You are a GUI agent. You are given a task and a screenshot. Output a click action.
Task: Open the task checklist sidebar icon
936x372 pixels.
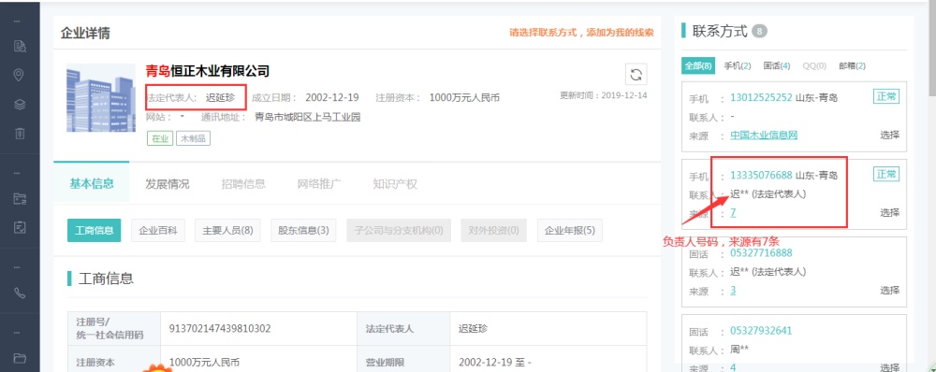[x=20, y=227]
